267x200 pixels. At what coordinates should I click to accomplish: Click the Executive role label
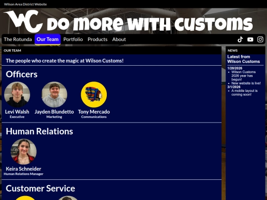click(x=17, y=117)
